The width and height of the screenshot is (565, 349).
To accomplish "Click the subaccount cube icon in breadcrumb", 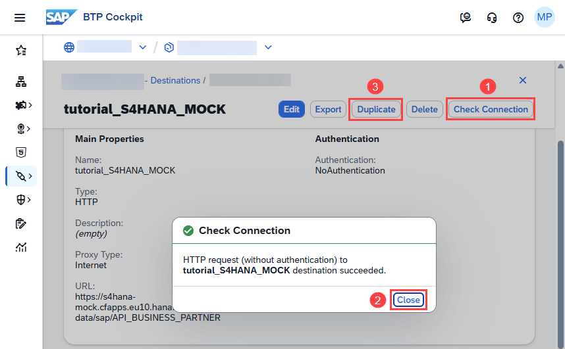I will tap(169, 47).
